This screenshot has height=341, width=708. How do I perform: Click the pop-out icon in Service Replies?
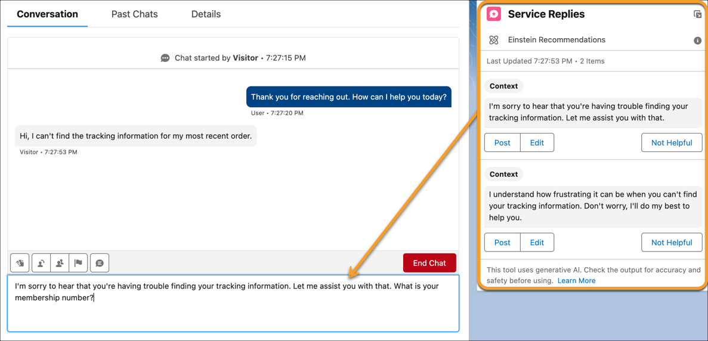(x=697, y=14)
